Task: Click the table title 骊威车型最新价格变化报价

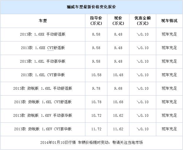Action: point(91,7)
